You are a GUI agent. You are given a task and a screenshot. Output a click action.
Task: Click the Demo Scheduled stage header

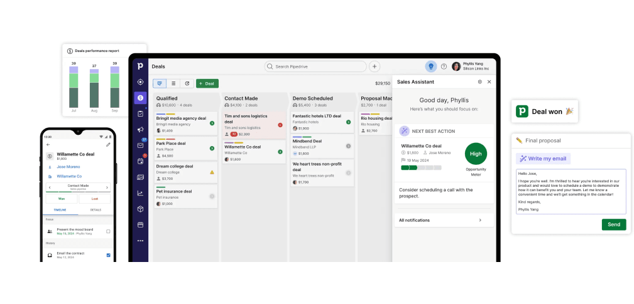coord(322,101)
